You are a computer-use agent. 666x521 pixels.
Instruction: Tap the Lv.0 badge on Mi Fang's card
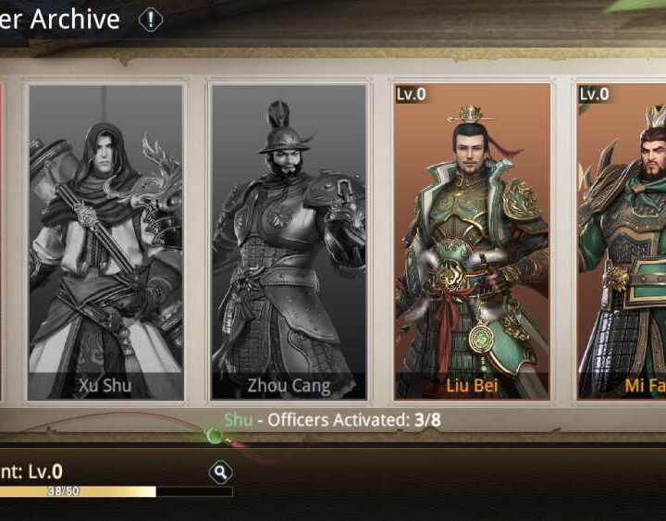[594, 93]
